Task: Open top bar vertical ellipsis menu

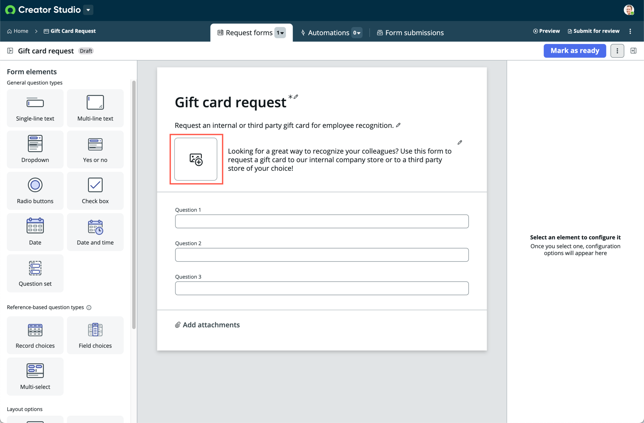Action: click(x=630, y=31)
